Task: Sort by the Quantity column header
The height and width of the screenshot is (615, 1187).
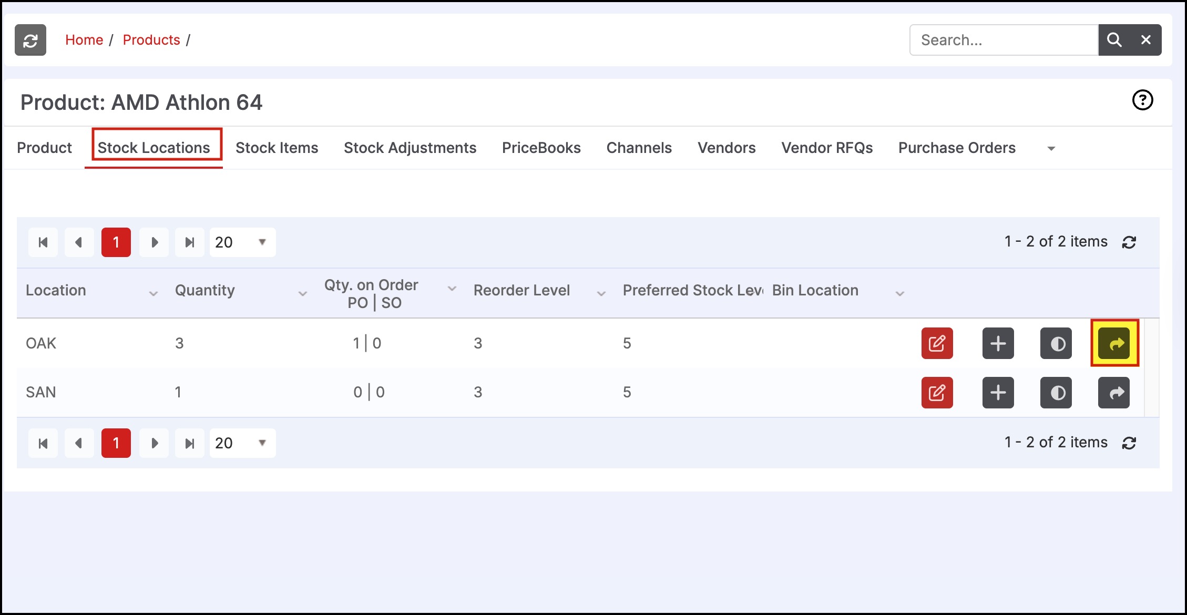Action: pyautogui.click(x=205, y=290)
